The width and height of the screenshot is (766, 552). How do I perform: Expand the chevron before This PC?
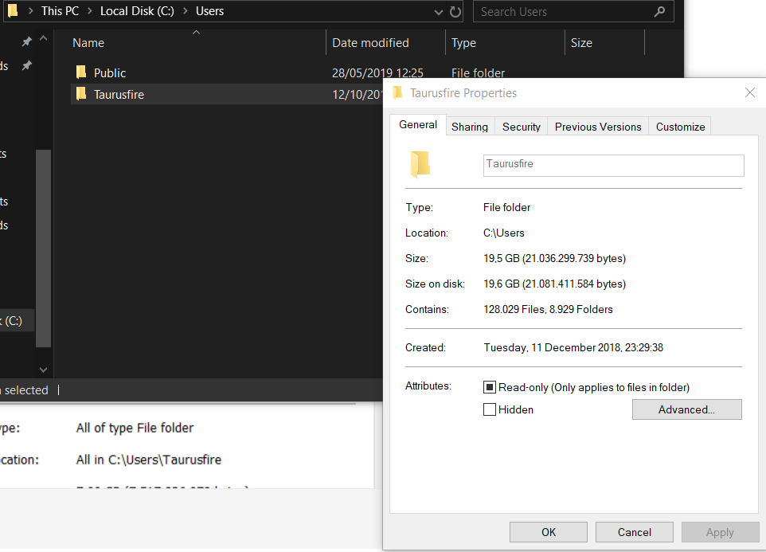31,10
